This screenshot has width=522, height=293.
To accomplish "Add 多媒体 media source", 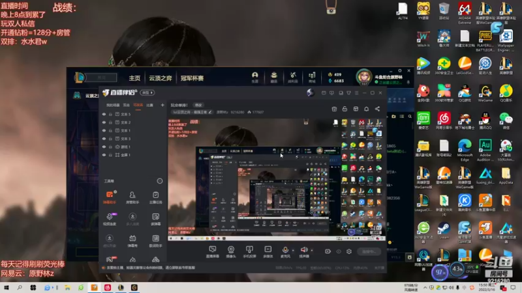I will [x=268, y=252].
